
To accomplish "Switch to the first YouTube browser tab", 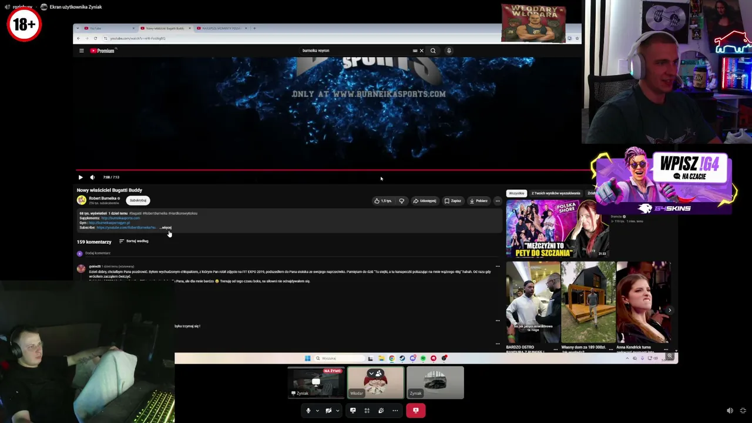I will (x=108, y=28).
